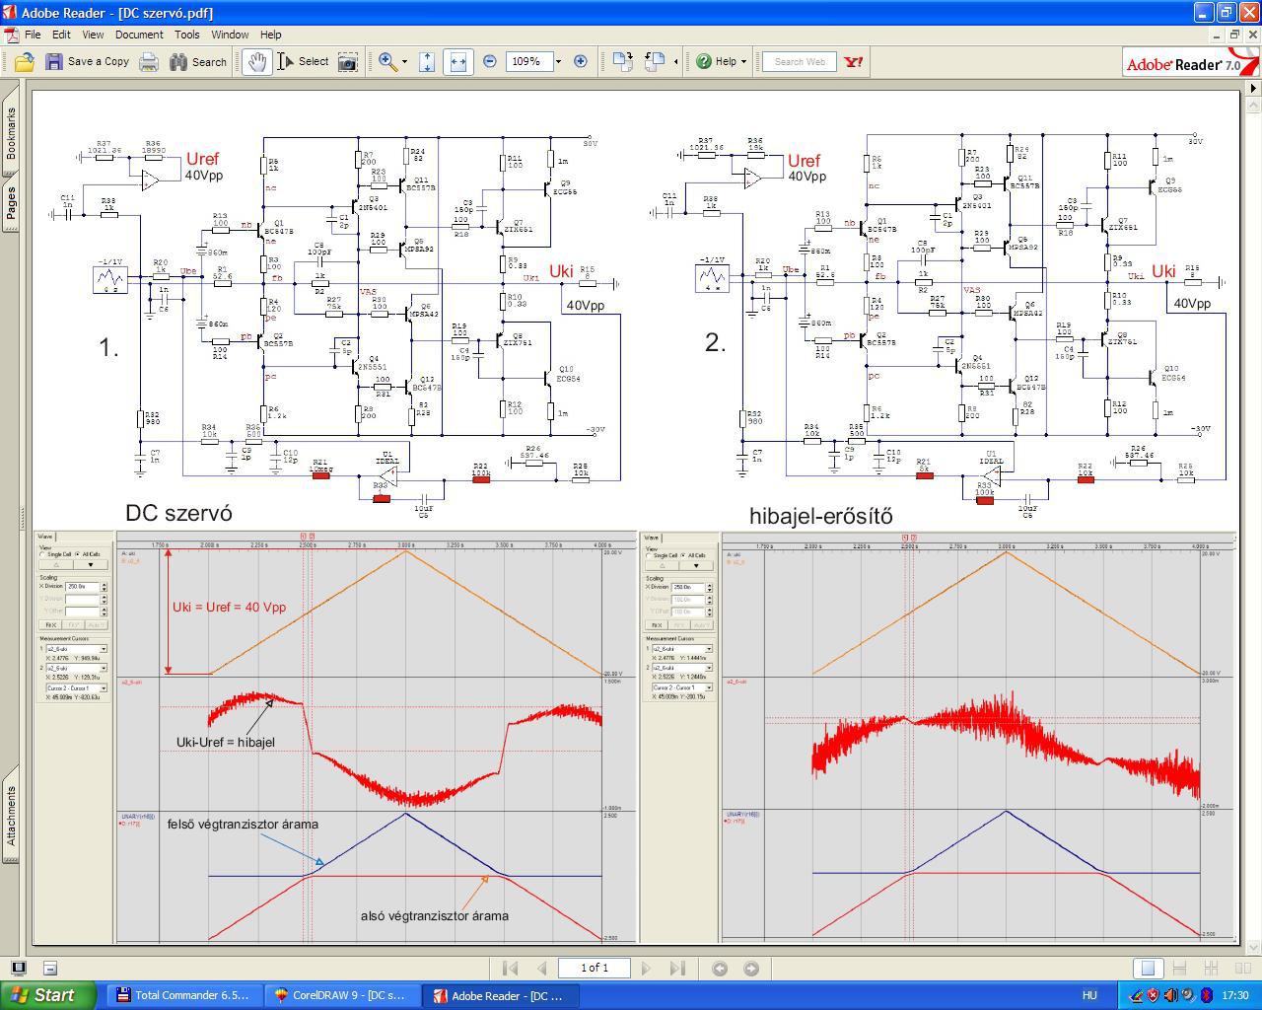Viewport: 1262px width, 1010px height.
Task: Go to the next page
Action: (x=646, y=969)
